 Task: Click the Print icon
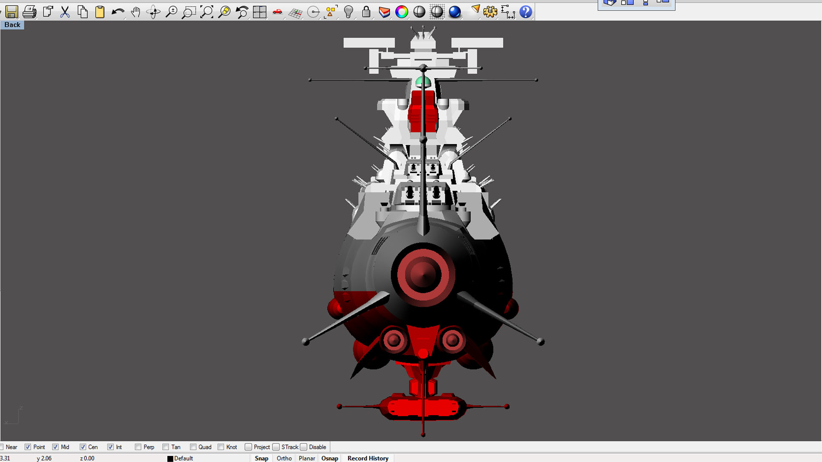pyautogui.click(x=30, y=12)
